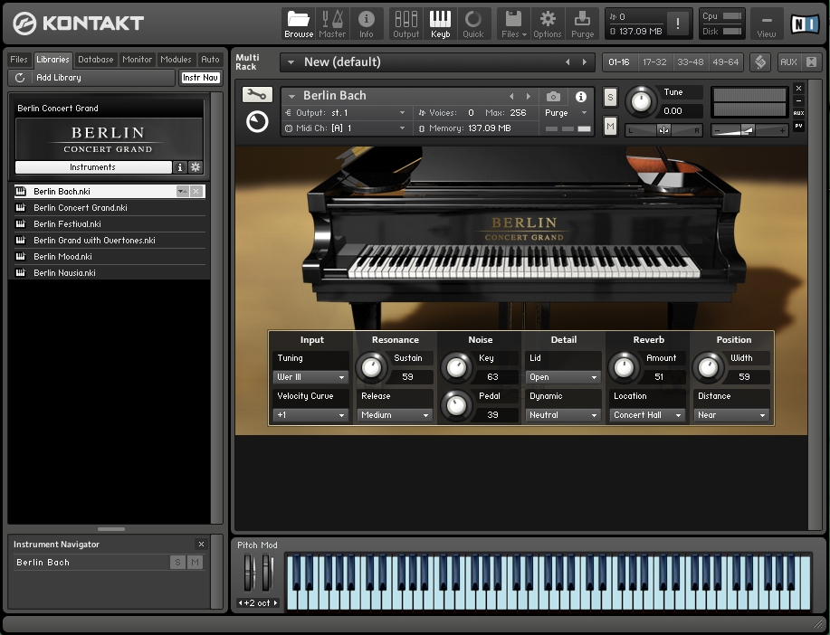Image resolution: width=830 pixels, height=635 pixels.
Task: Switch to the Database tab
Action: pos(96,60)
